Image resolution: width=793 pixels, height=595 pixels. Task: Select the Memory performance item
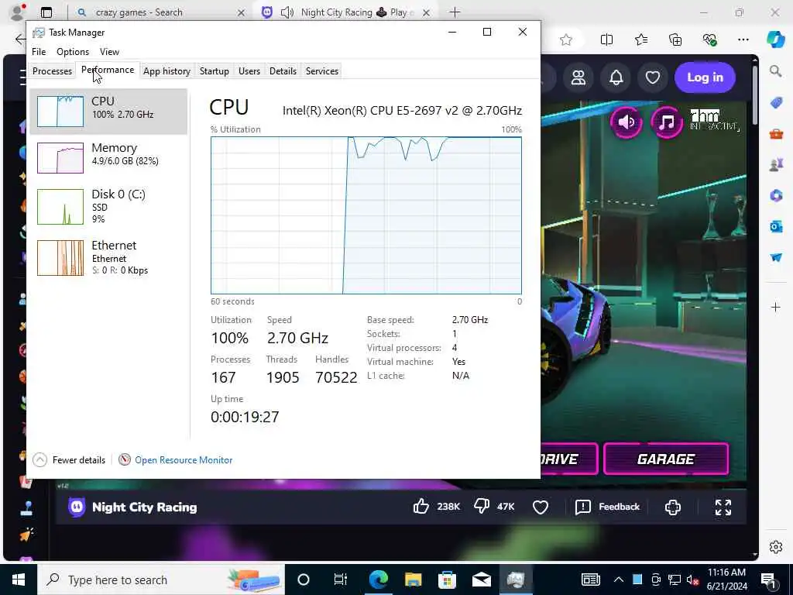(x=108, y=157)
